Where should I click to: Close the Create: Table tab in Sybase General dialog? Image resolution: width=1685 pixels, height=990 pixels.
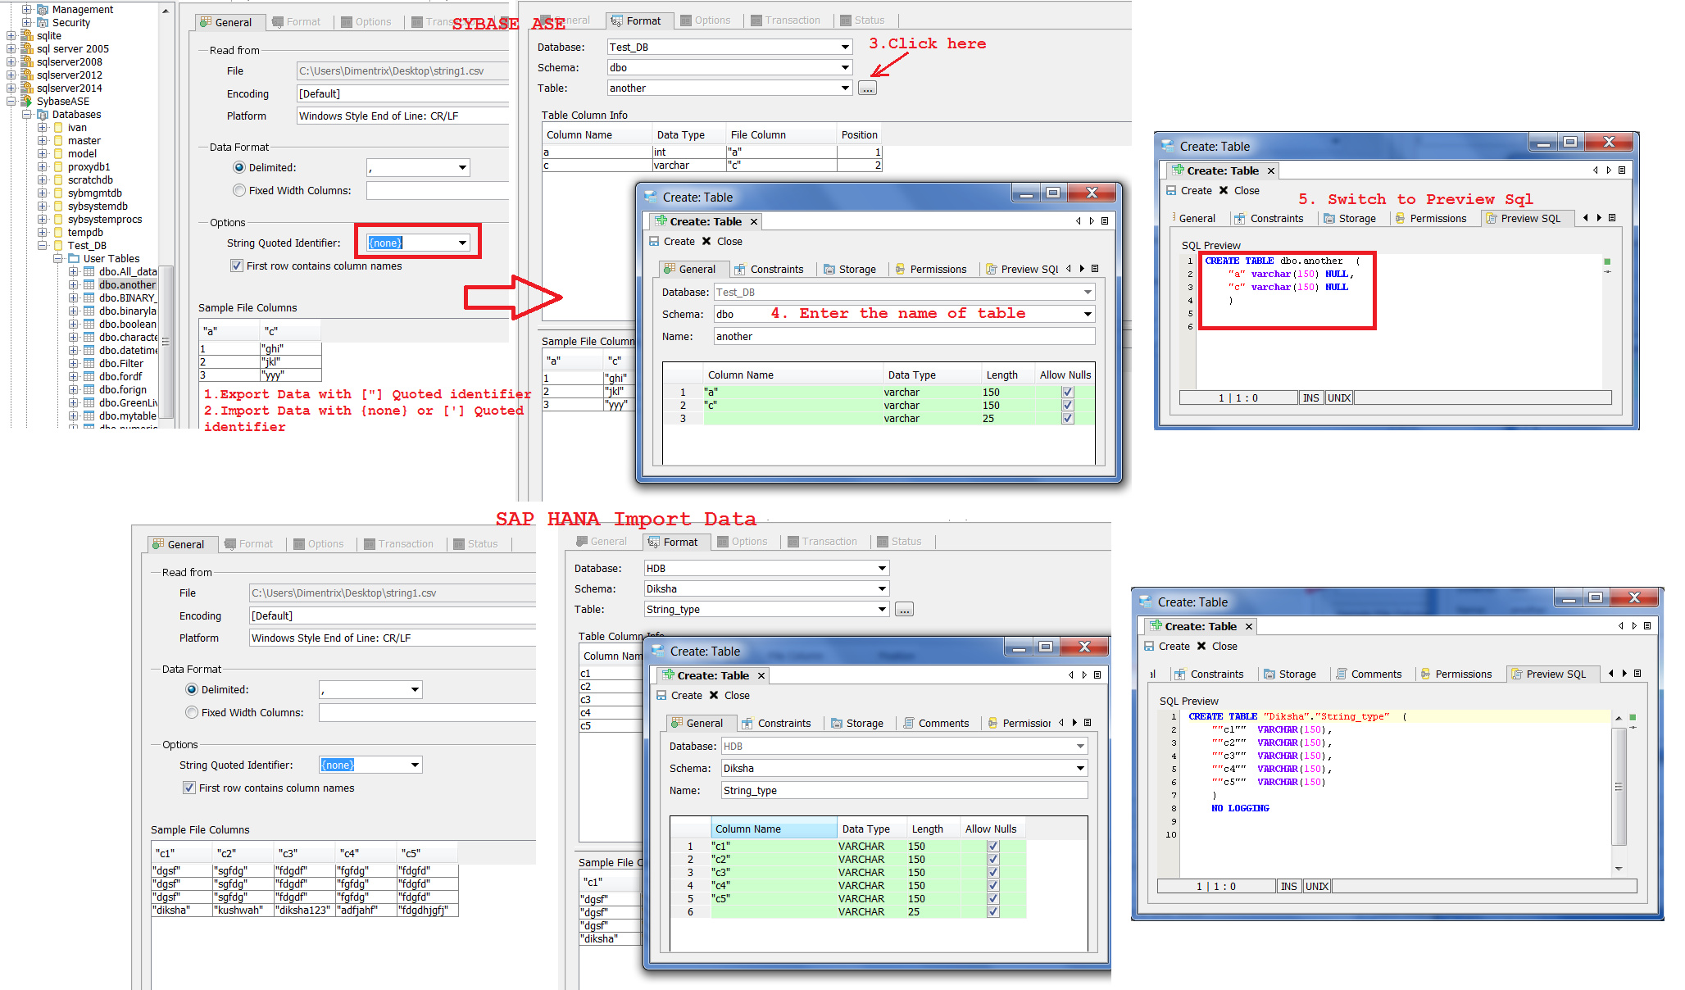point(754,222)
